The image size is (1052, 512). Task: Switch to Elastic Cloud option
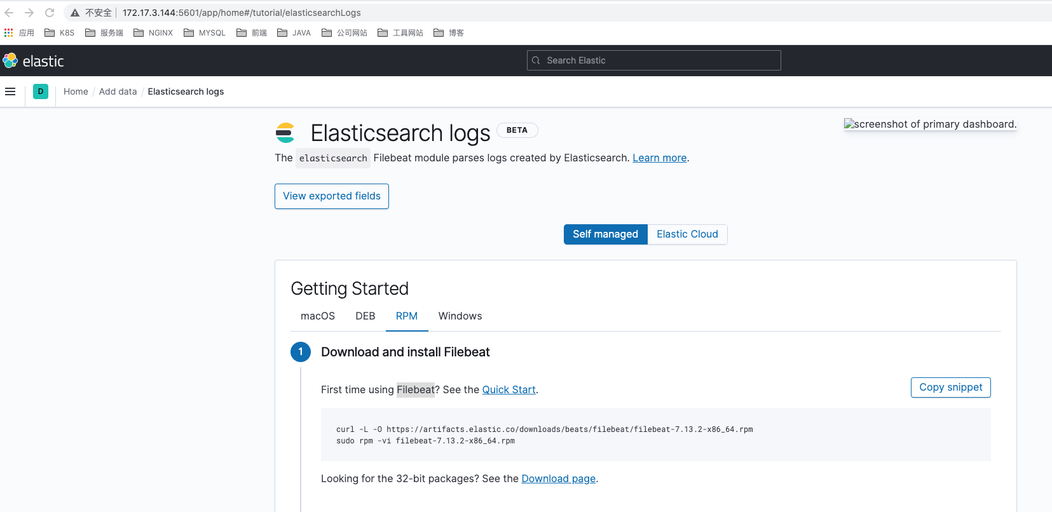click(687, 234)
